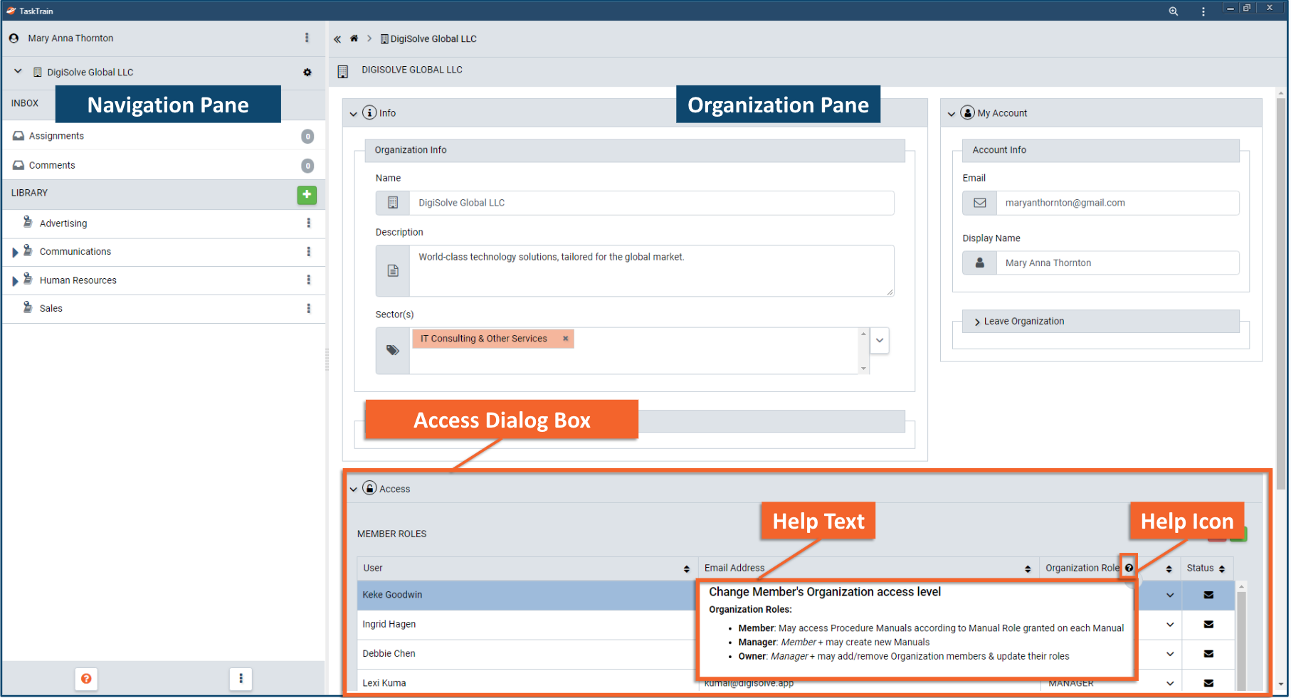Click the Organization Role help icon
The height and width of the screenshot is (698, 1291).
pos(1129,568)
